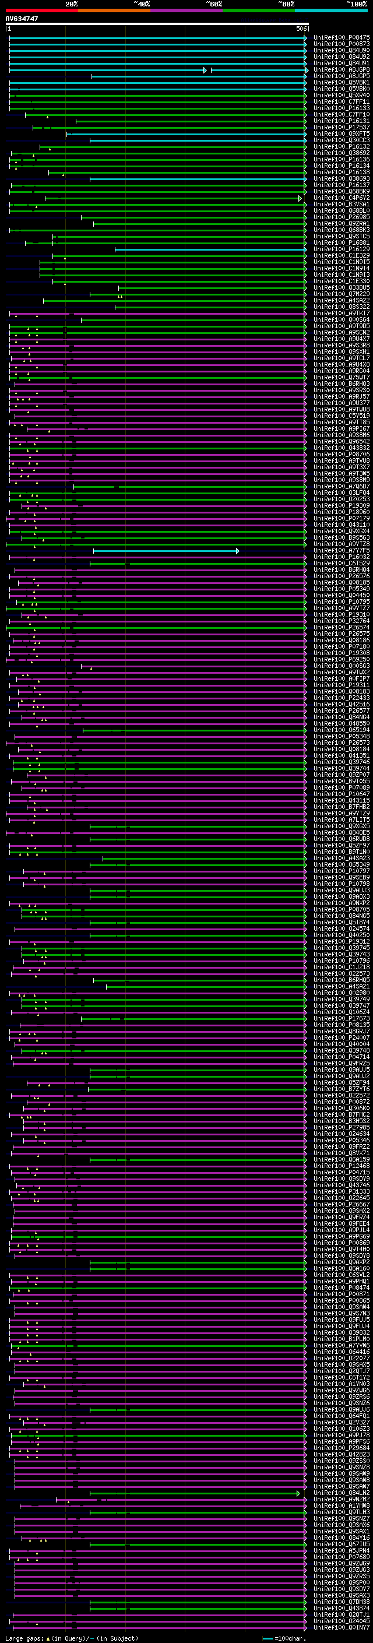Click the green ~80% identity legend bar
Image resolution: width=373 pixels, height=1643 pixels.
click(259, 10)
